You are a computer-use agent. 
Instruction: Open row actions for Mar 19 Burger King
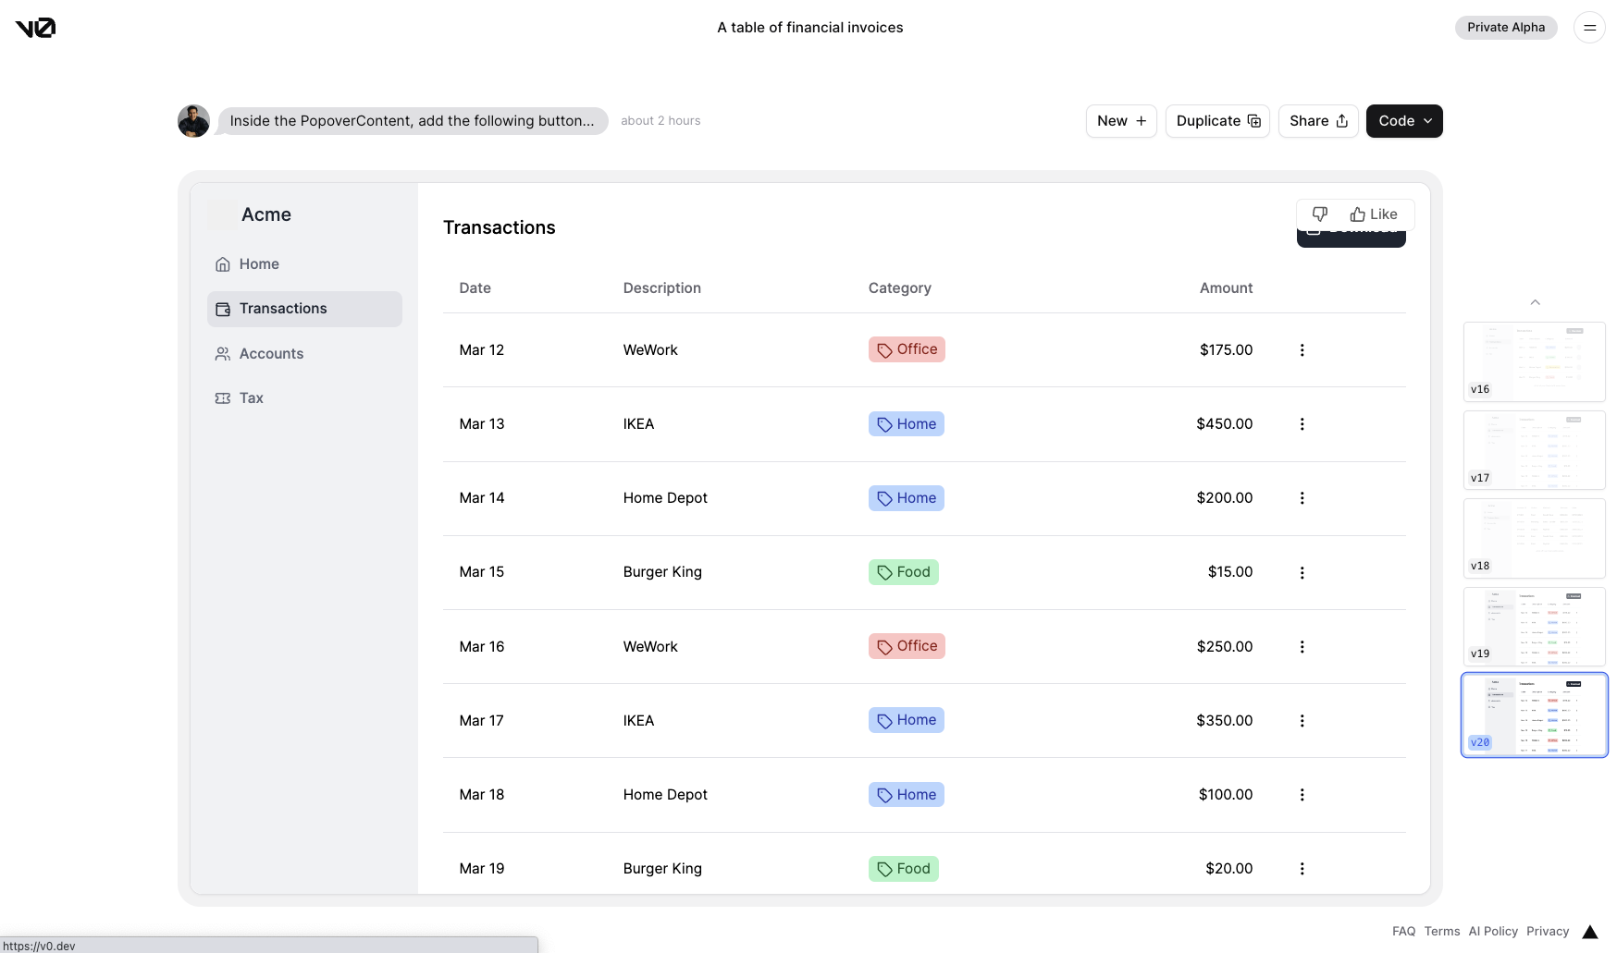point(1302,869)
